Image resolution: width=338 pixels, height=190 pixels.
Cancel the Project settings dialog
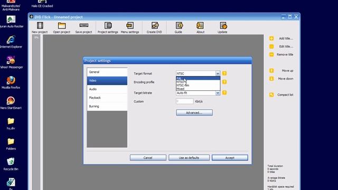pos(148,158)
